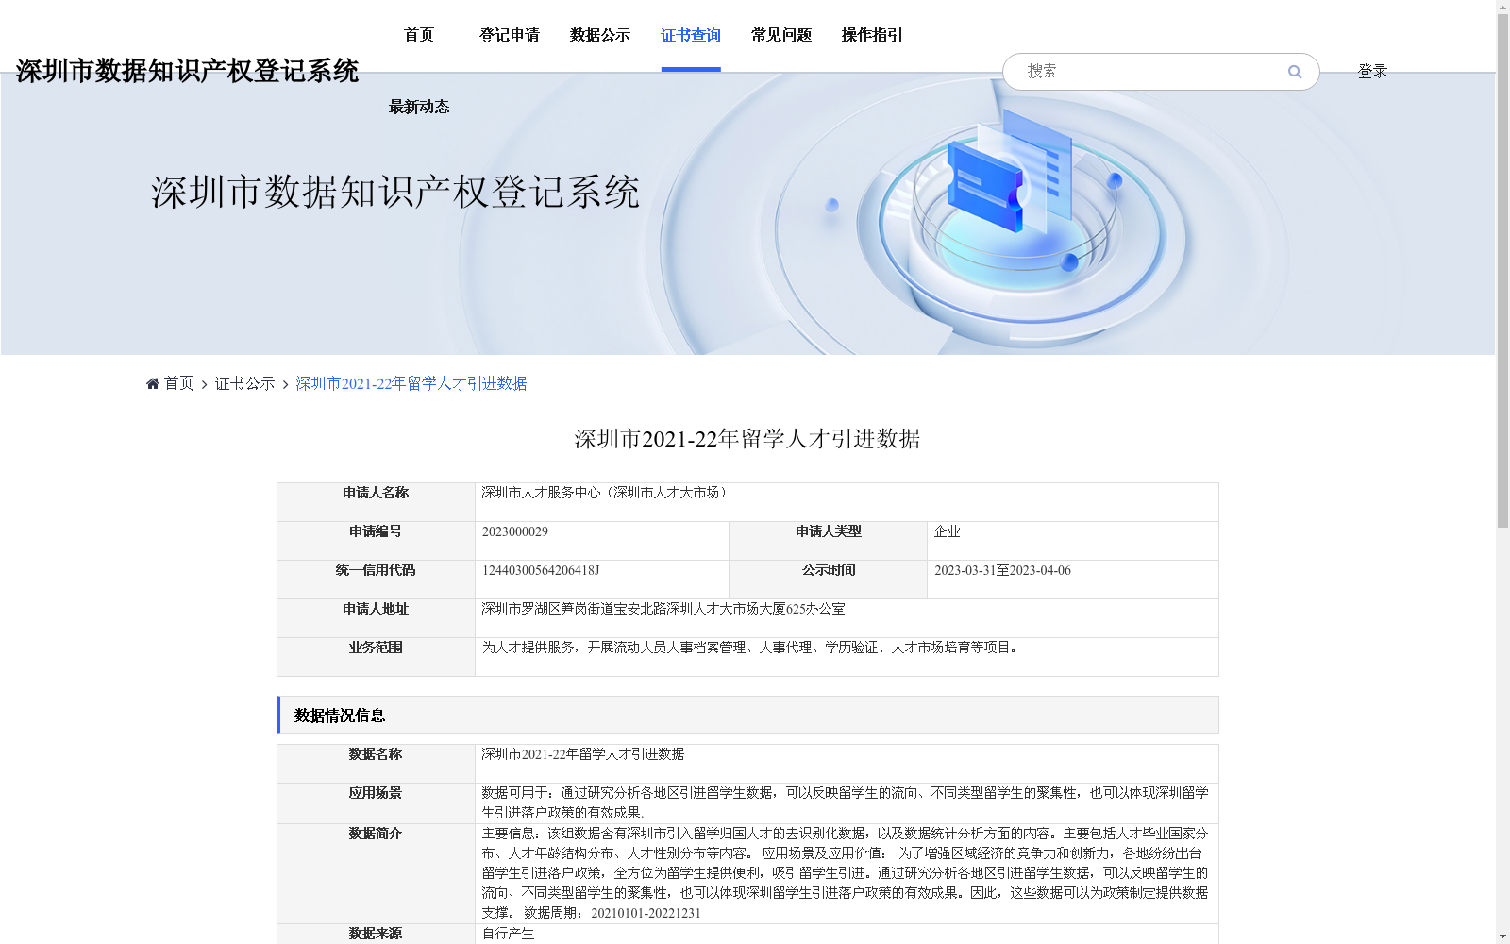Click page heading 深圳市2021-22年留学人才引进数据
1510x944 pixels.
(x=747, y=439)
